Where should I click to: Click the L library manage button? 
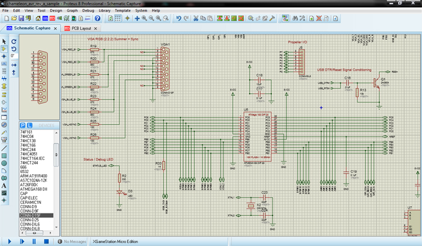tap(30, 125)
